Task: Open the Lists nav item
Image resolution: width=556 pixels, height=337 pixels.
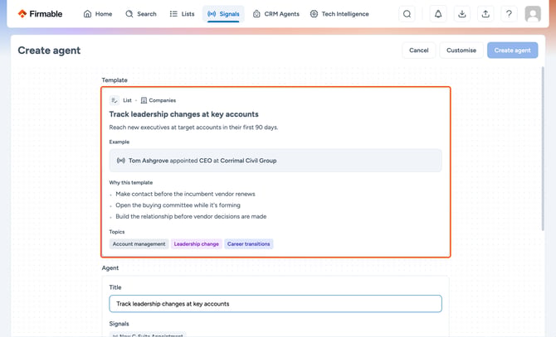Action: [183, 14]
